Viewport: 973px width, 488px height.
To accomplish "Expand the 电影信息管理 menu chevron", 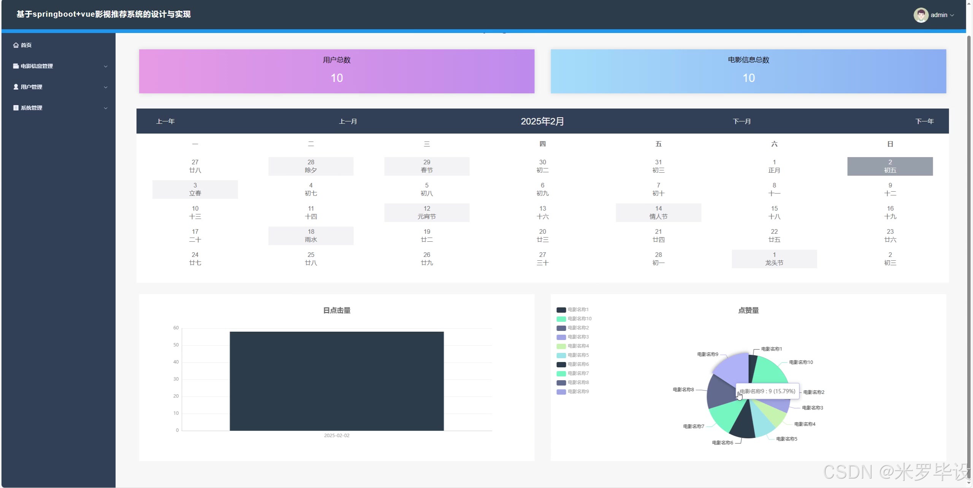I will pos(106,66).
